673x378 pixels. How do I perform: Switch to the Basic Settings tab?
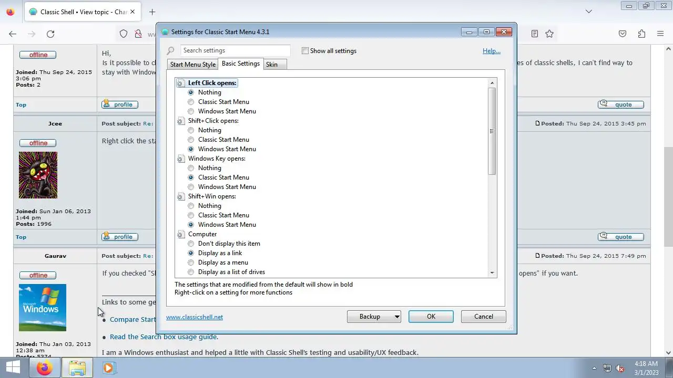coord(241,64)
